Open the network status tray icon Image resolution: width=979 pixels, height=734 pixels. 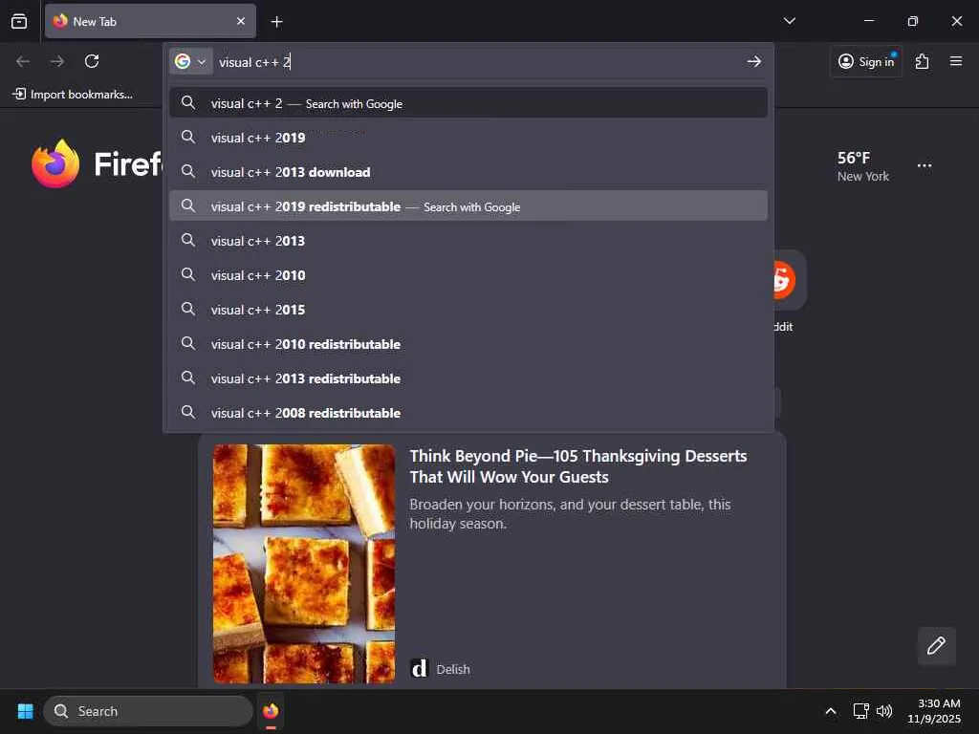861,711
